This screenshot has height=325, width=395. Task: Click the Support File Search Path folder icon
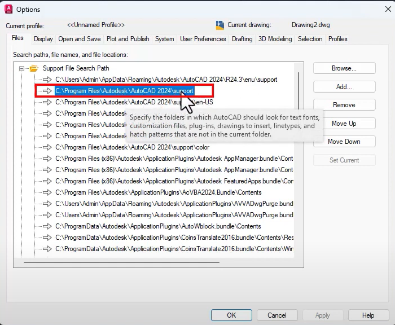pos(34,68)
